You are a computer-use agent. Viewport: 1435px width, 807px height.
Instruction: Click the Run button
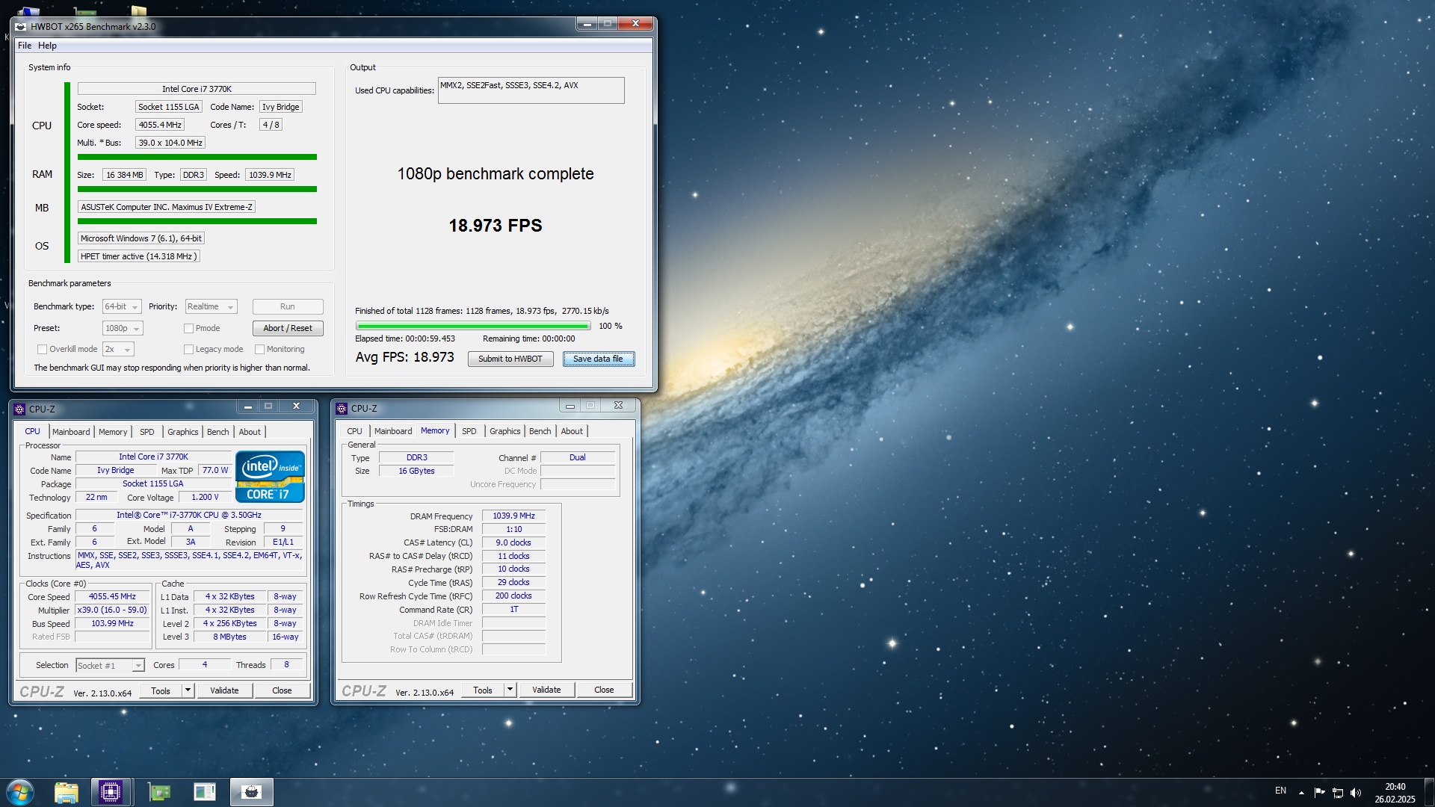(288, 307)
